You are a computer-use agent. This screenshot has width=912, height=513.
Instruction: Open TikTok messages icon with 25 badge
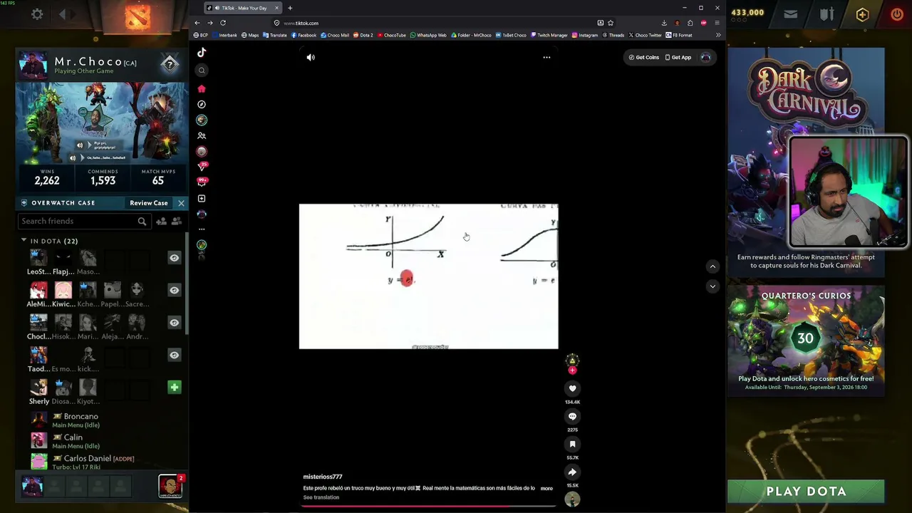click(202, 167)
